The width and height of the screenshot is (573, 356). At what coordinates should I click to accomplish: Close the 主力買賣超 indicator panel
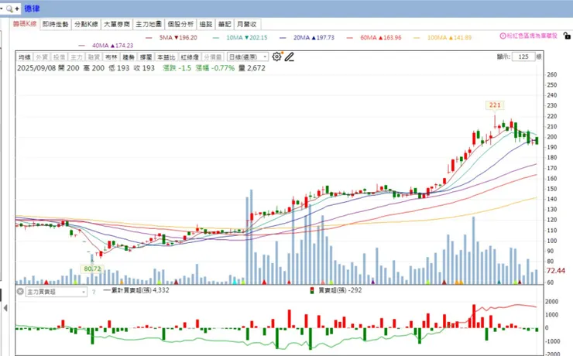20,291
